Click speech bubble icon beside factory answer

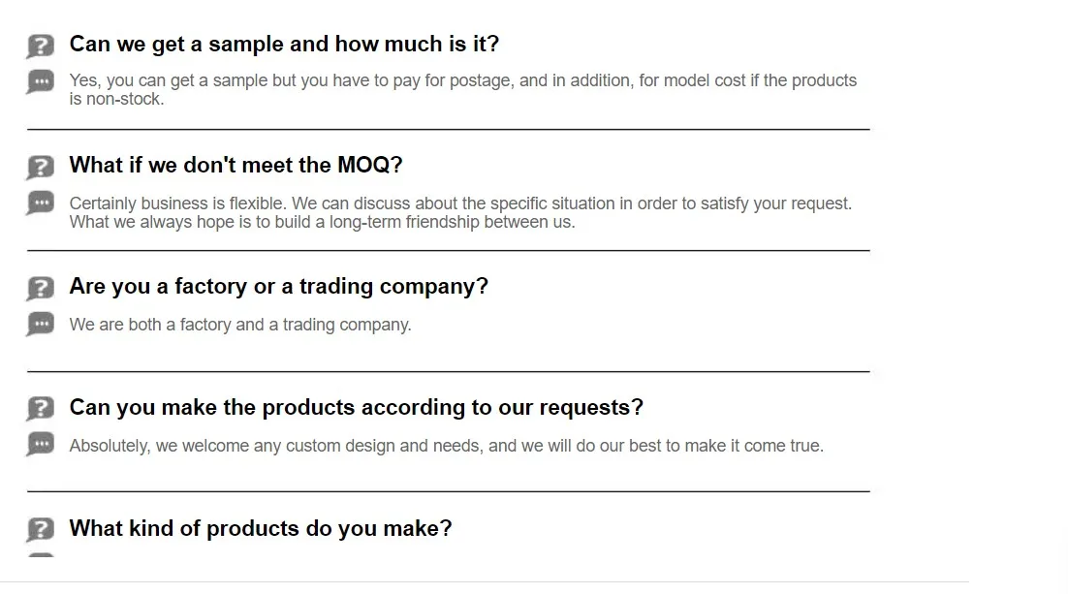(40, 324)
